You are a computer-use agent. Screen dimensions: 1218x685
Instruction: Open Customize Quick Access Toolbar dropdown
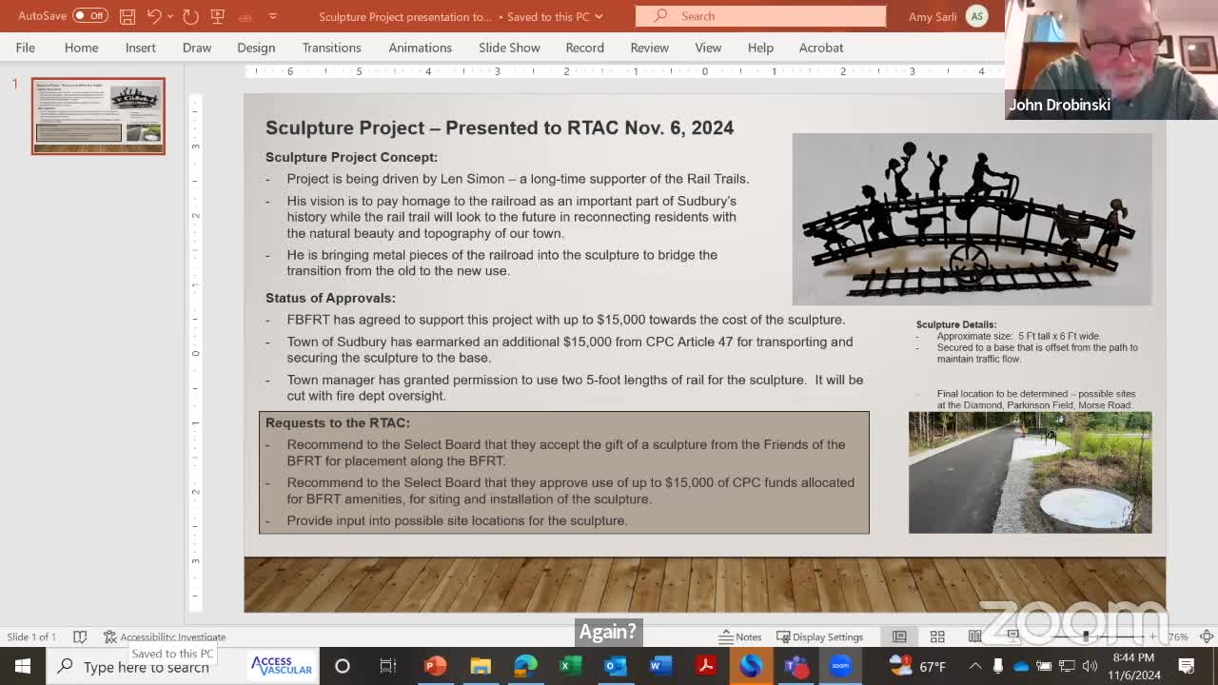pos(273,16)
